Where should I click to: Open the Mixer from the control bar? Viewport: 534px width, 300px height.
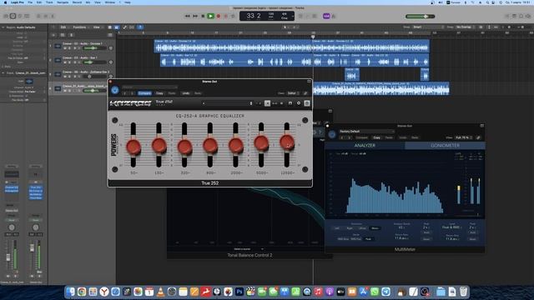[45, 16]
